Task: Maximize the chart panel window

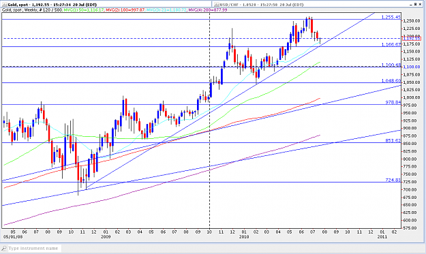Action: point(416,4)
